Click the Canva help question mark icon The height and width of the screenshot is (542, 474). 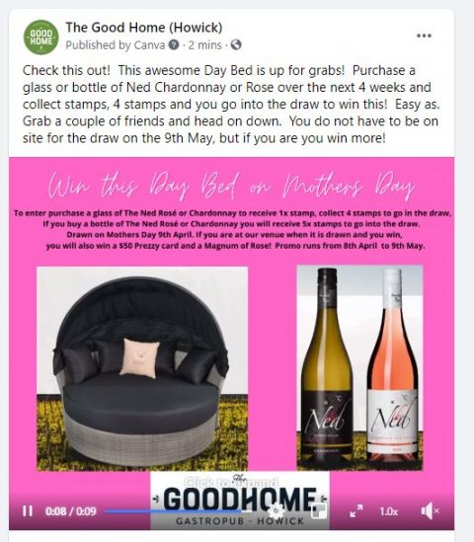click(174, 45)
